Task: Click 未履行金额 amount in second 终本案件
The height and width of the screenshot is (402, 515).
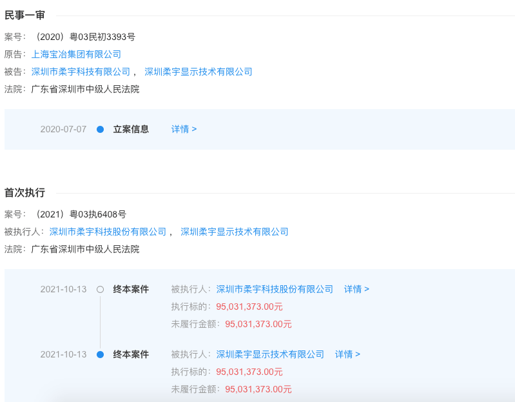Action: (x=258, y=389)
